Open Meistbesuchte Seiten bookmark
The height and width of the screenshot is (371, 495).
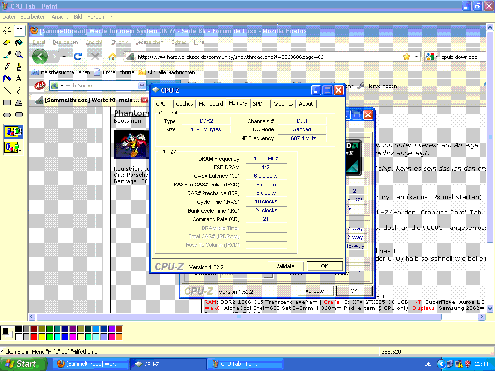click(61, 72)
